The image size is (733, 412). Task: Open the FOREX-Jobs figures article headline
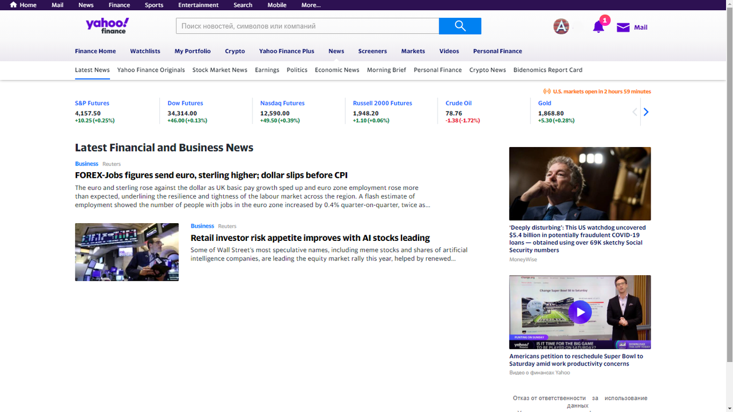click(x=211, y=175)
